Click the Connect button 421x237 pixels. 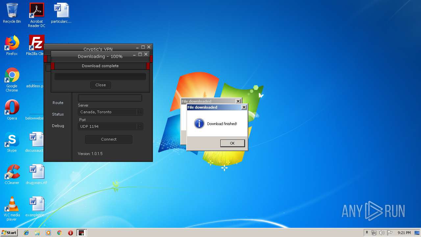tap(109, 139)
